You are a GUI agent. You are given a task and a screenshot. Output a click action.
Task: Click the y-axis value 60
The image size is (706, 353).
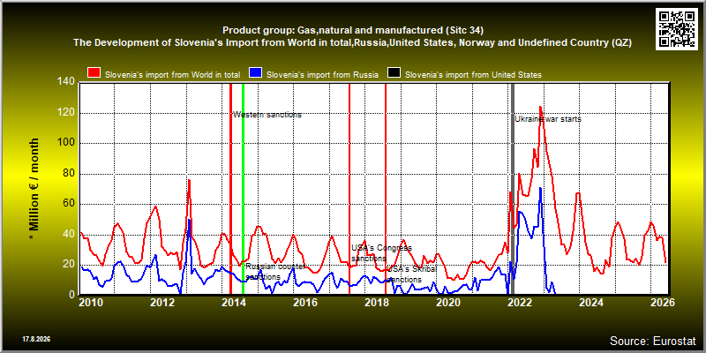pos(70,204)
